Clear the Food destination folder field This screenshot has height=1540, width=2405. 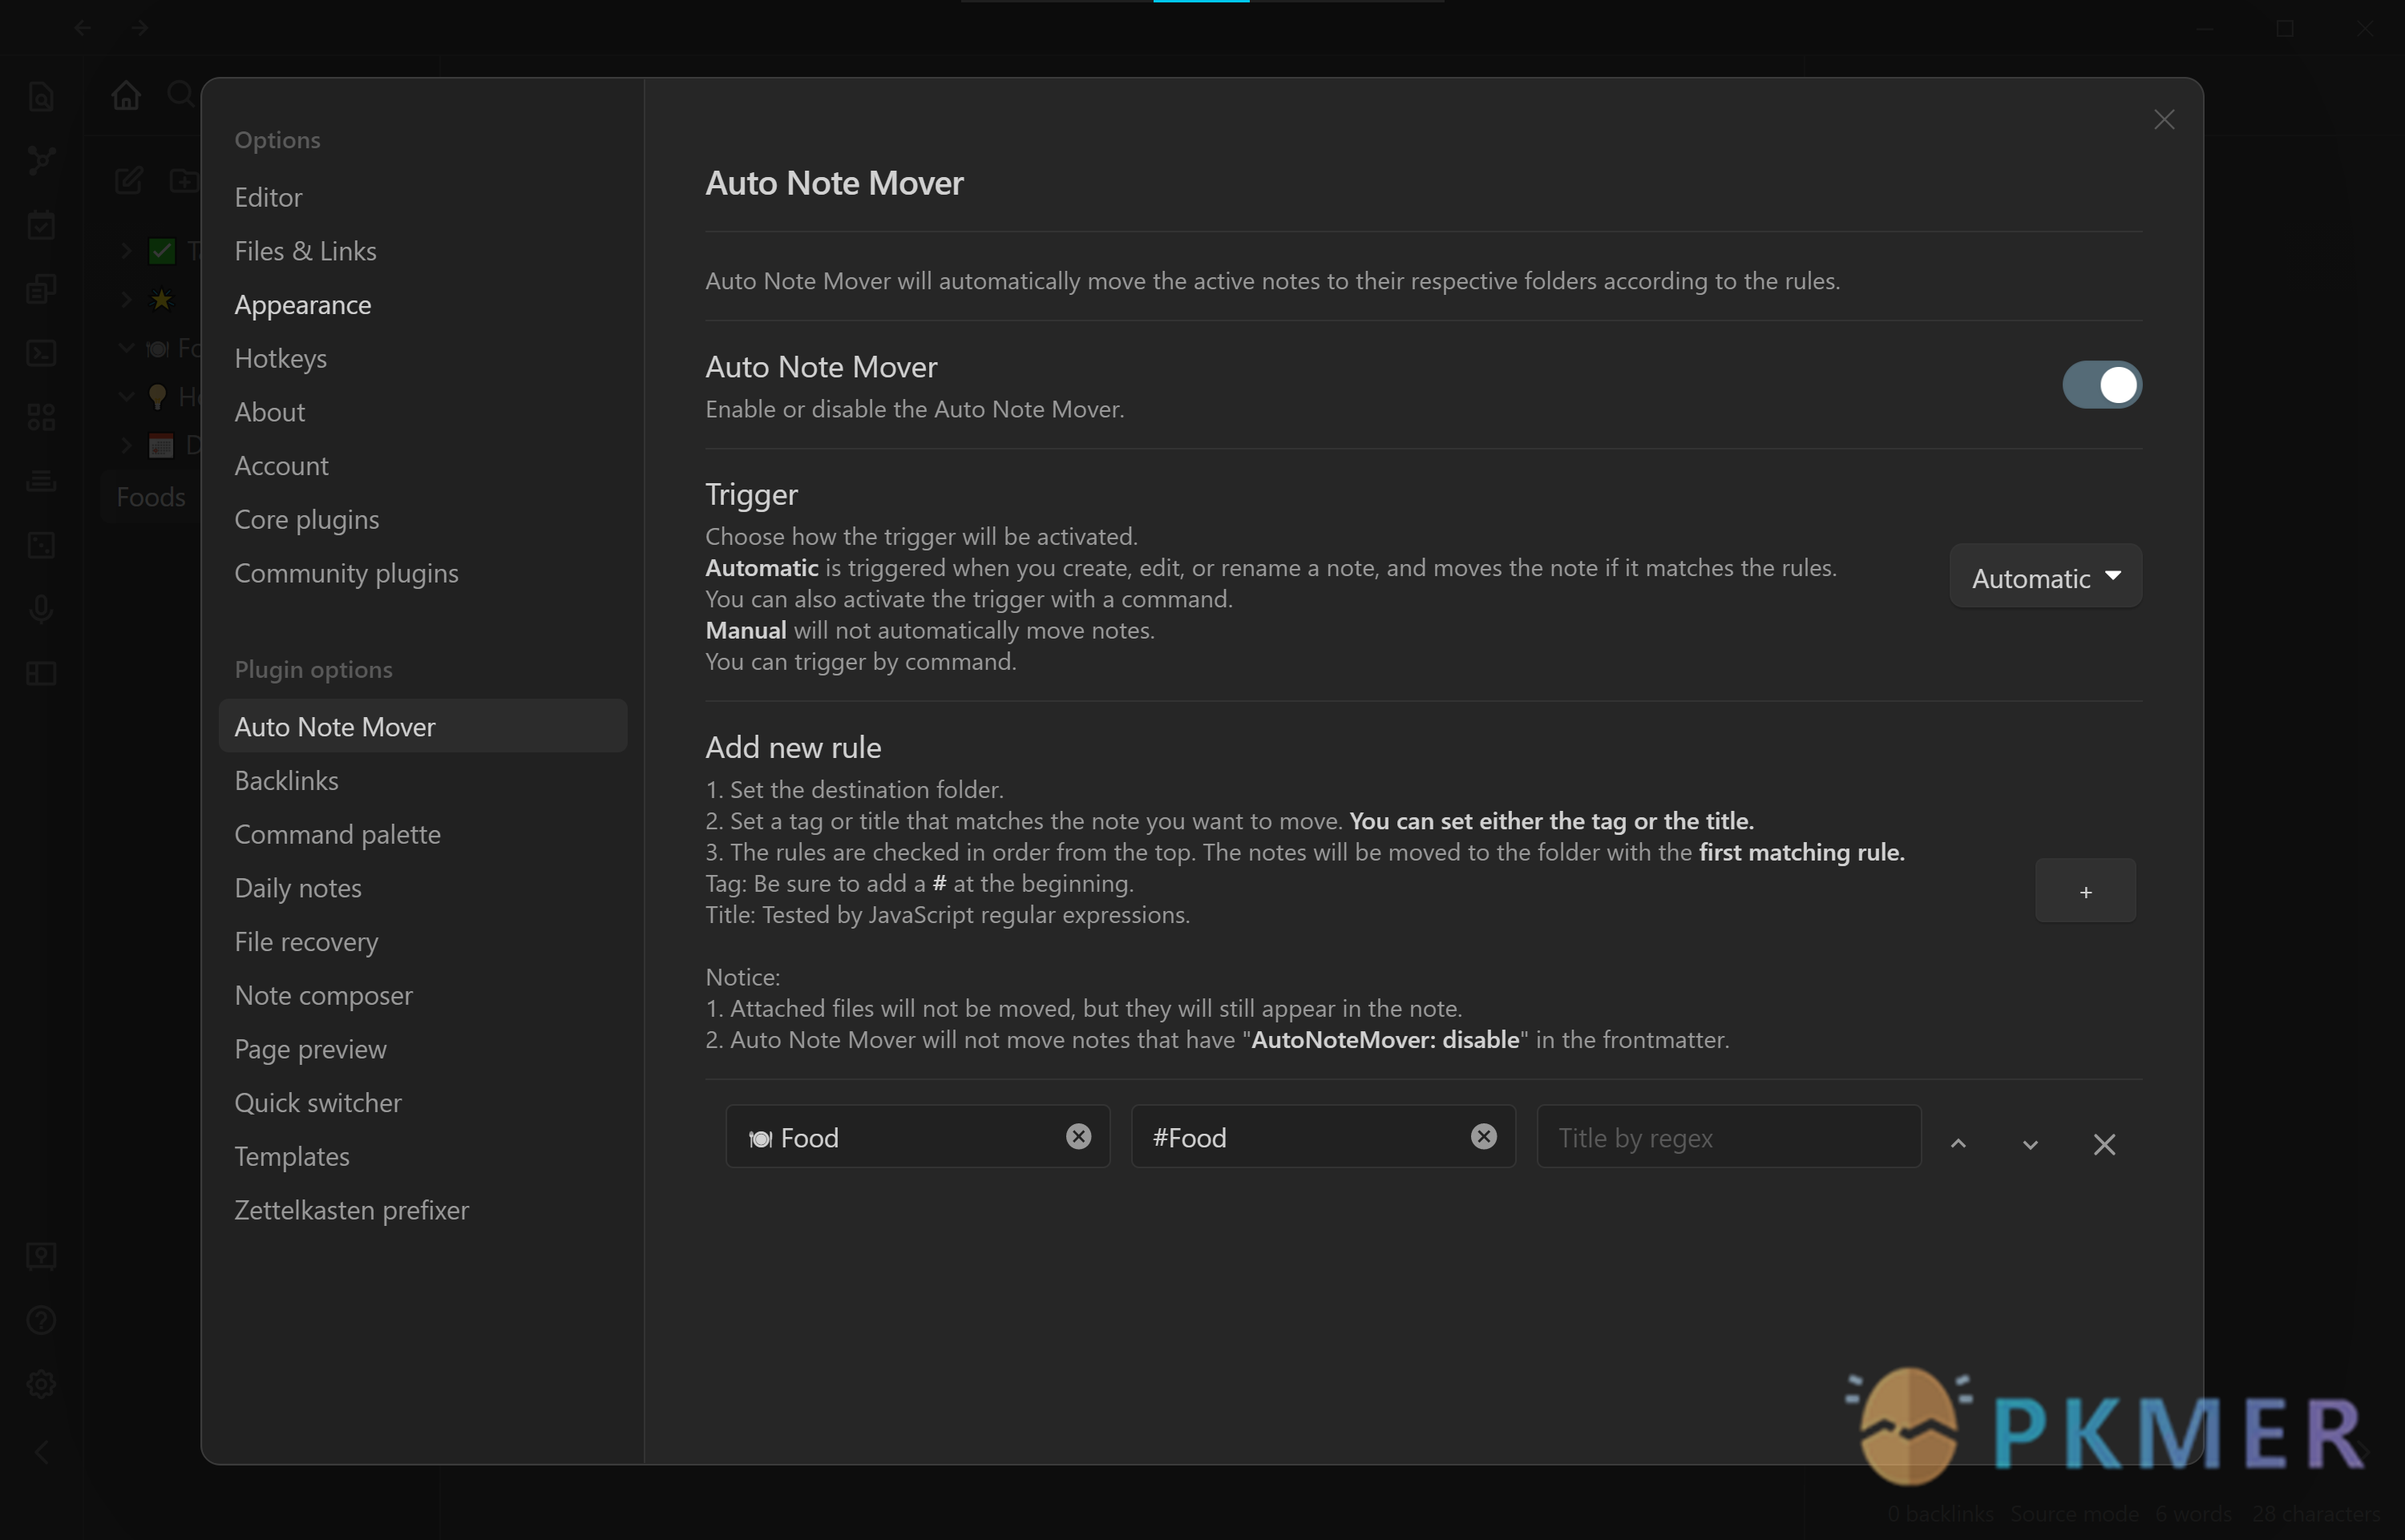click(x=1078, y=1136)
